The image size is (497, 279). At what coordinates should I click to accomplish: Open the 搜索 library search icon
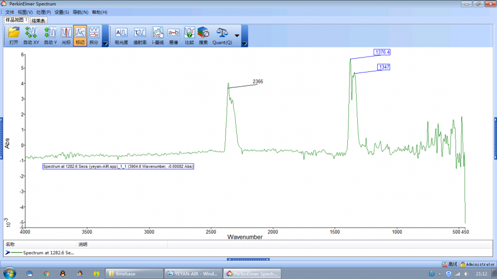[203, 35]
